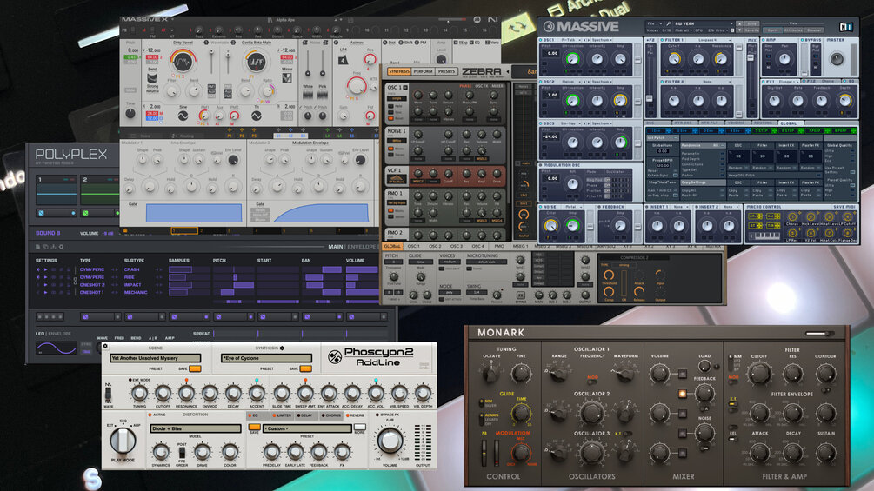Click the Monark pitch bend wheel
The width and height of the screenshot is (874, 491).
484,453
